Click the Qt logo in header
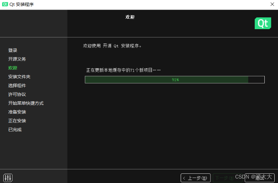The image size is (278, 183). pyautogui.click(x=263, y=23)
